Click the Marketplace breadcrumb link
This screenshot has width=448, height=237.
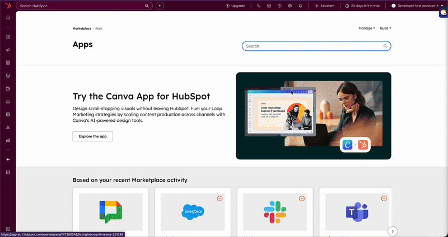[x=82, y=29]
